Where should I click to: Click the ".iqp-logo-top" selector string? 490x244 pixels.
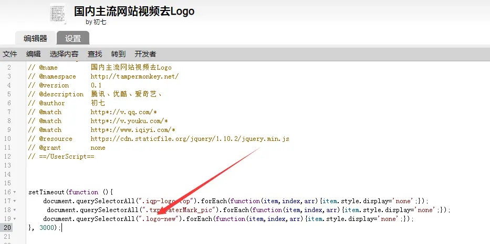click(167, 201)
